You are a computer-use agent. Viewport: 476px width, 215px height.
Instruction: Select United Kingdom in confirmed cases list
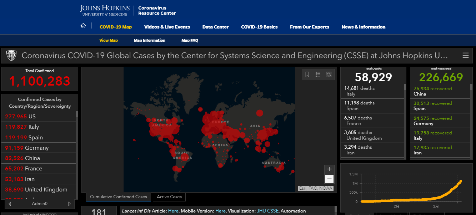[39, 189]
